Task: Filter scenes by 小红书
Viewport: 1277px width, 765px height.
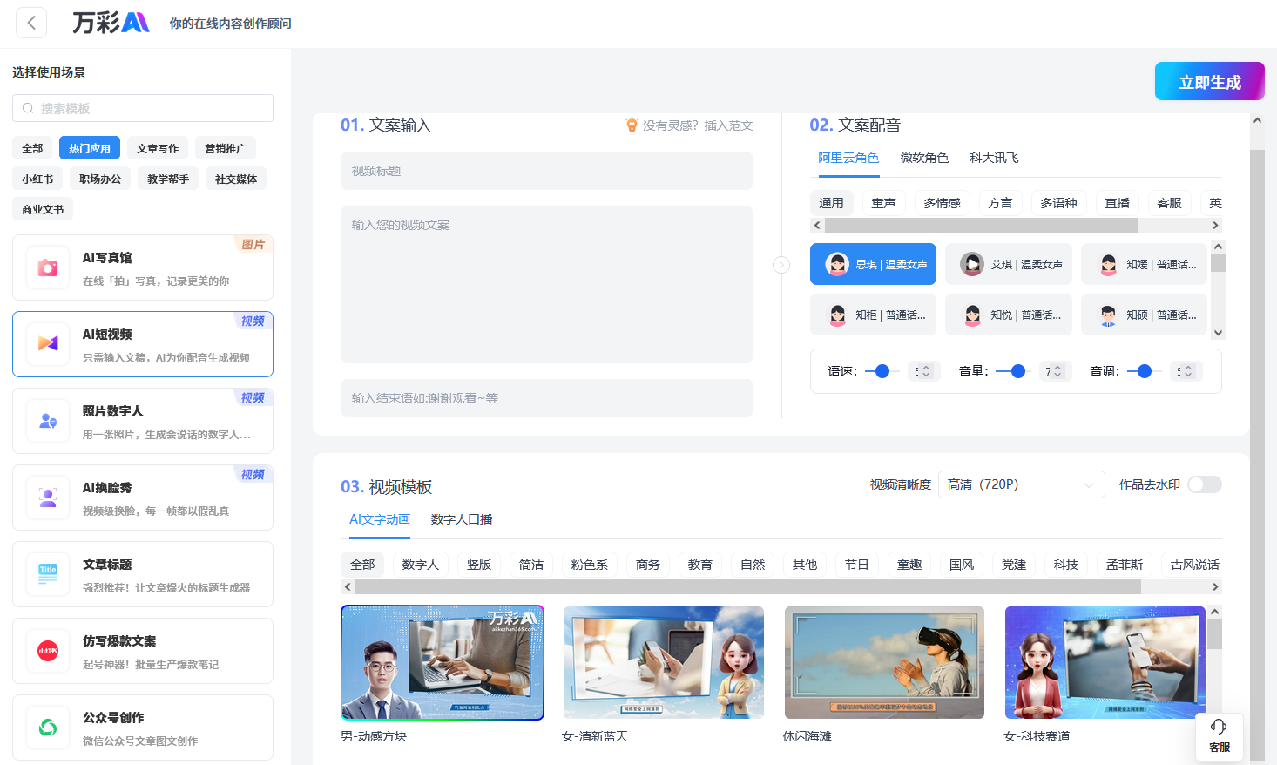Action: [x=37, y=179]
